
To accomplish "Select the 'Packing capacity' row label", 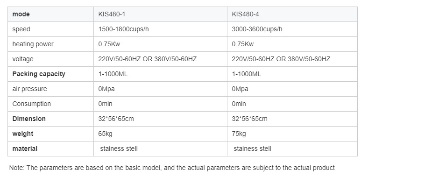I will click(x=39, y=74).
